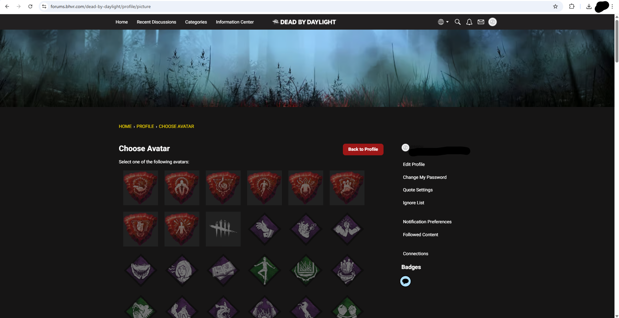
Task: Click the Back to Profile button
Action: tap(363, 149)
